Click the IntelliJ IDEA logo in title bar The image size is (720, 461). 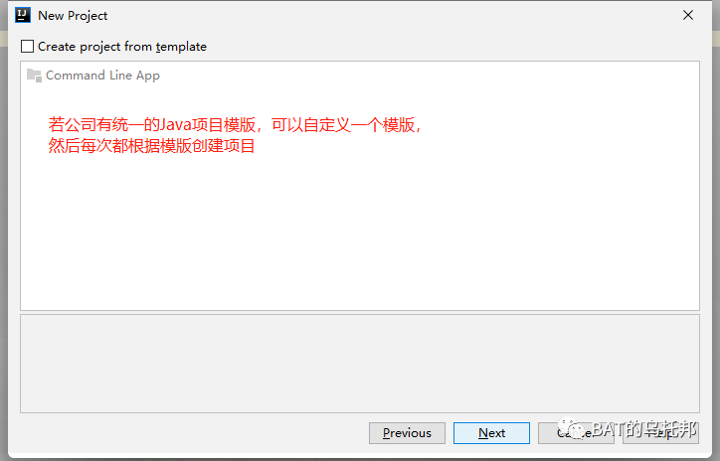(x=23, y=15)
